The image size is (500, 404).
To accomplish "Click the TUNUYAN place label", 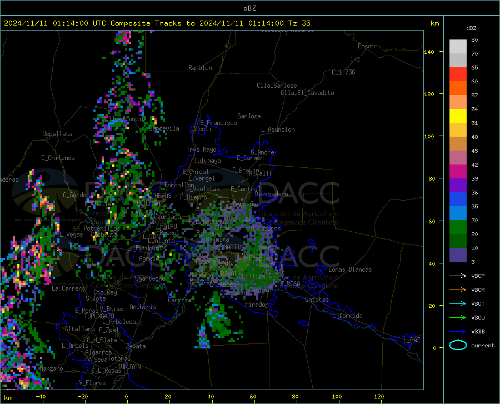I will tap(129, 367).
